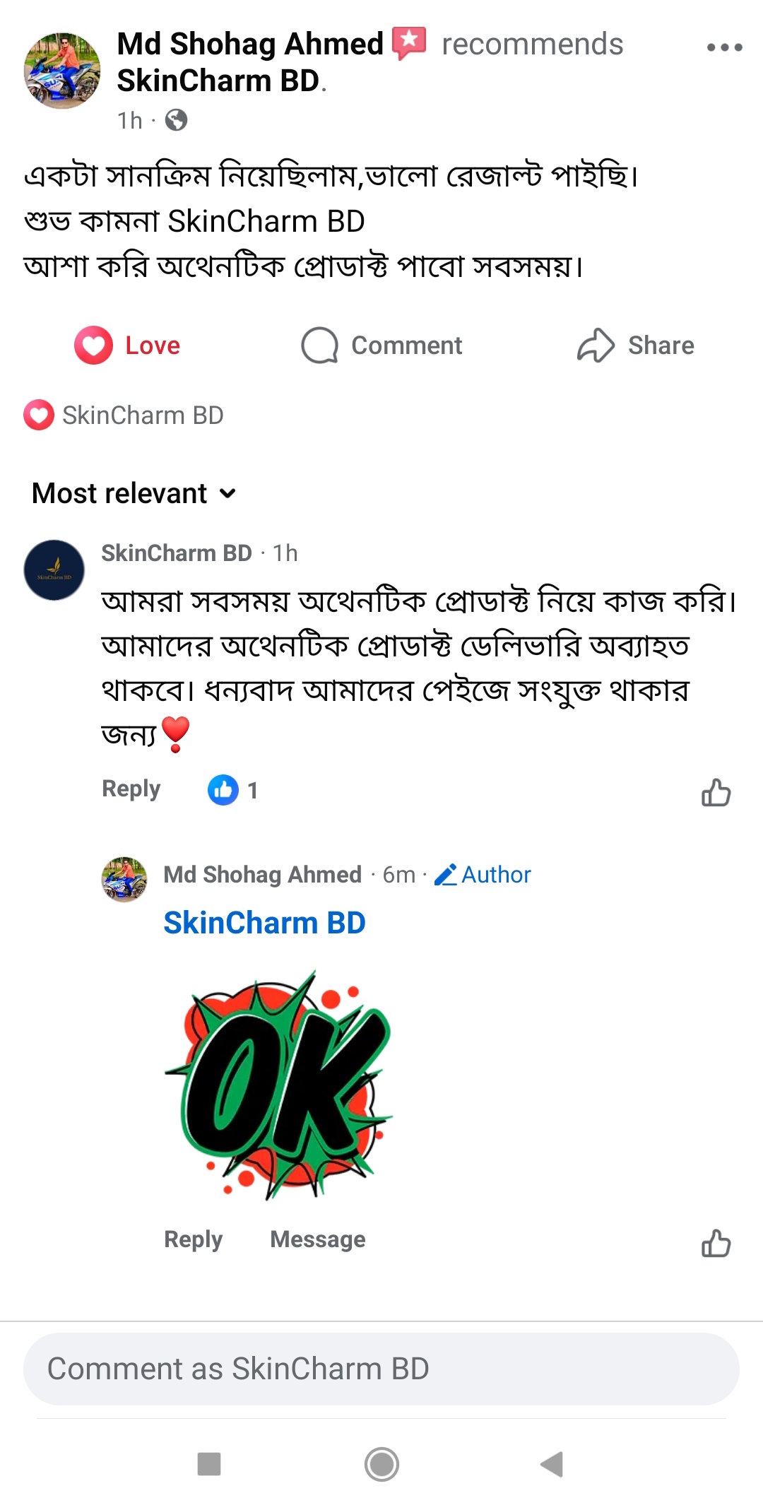Reply to Md Shohag Ahmed's sticker comment
Image resolution: width=763 pixels, height=1510 pixels.
pos(193,1239)
